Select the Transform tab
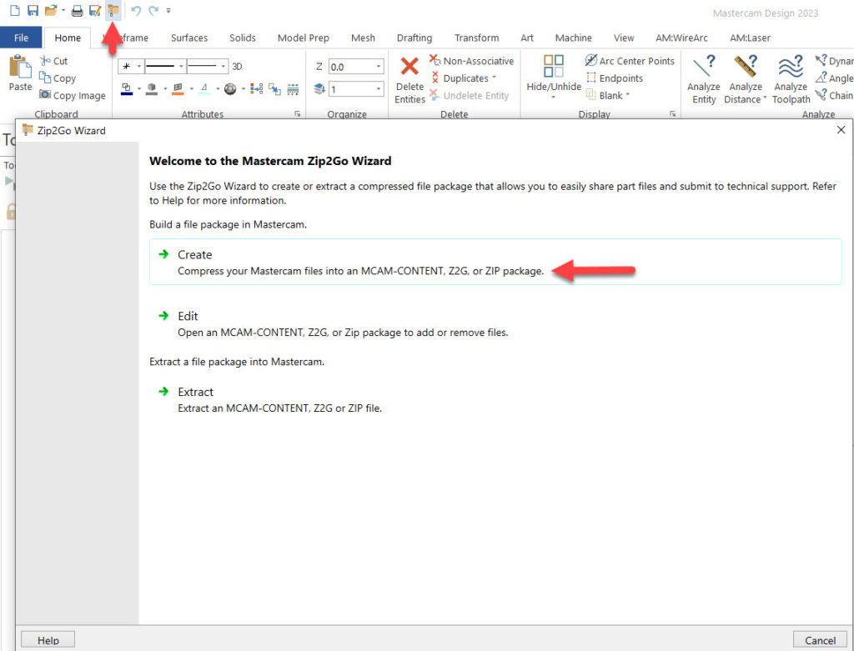Screen dimensions: 854x651 pos(476,38)
